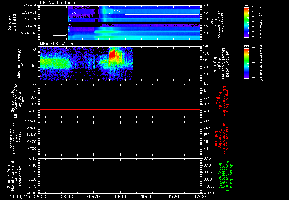
Task: Click the red line in MU Scanner +30V panel
Action: pyautogui.click(x=120, y=109)
